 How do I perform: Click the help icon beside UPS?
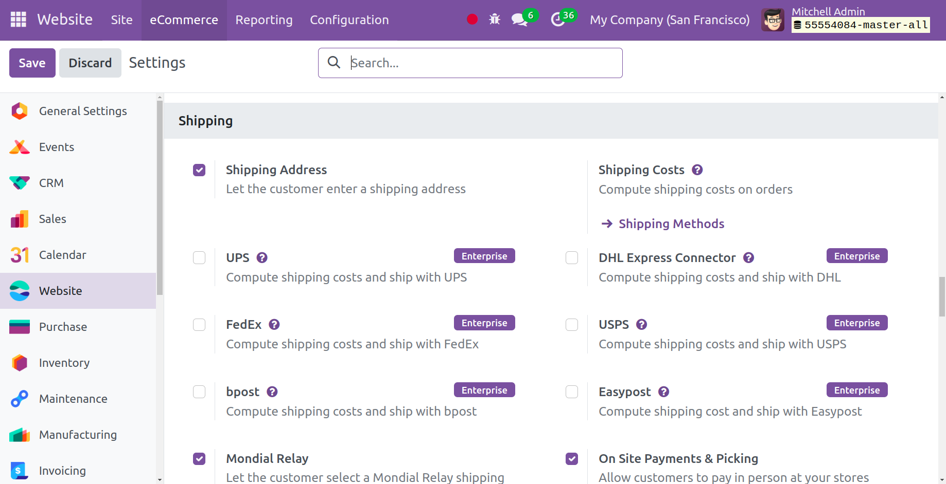click(x=262, y=258)
